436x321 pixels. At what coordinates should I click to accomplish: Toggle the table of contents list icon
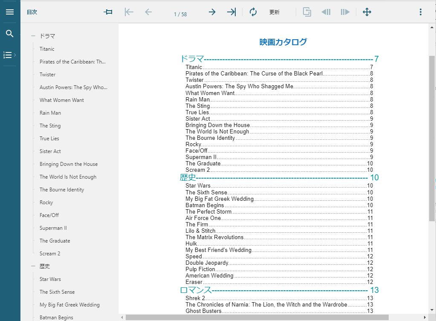tap(9, 55)
